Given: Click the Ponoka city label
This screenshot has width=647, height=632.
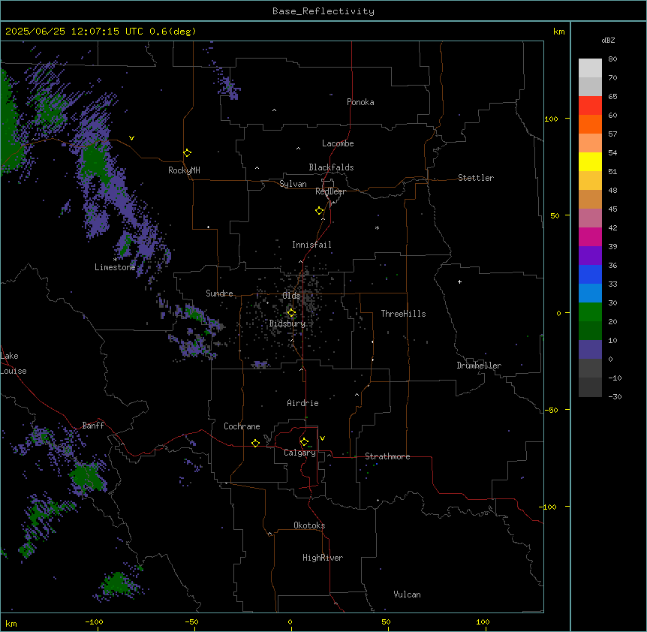Looking at the screenshot, I should (360, 102).
